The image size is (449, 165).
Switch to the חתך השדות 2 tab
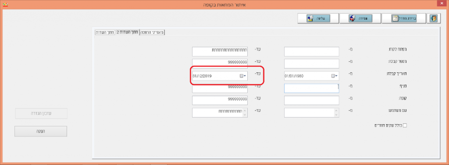coord(127,32)
